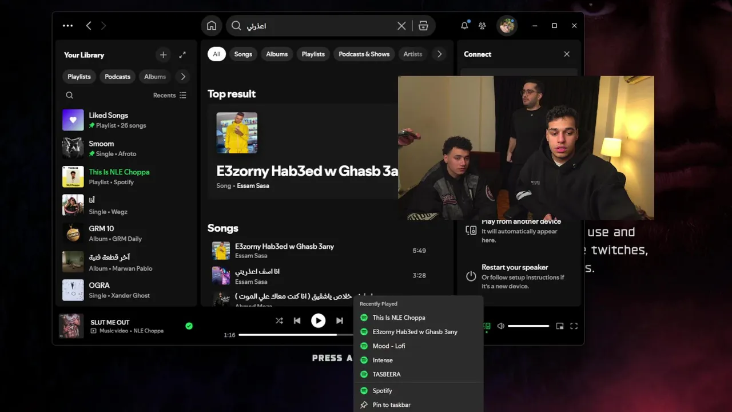This screenshot has height=412, width=732.
Task: Mute the volume speaker icon
Action: click(501, 326)
